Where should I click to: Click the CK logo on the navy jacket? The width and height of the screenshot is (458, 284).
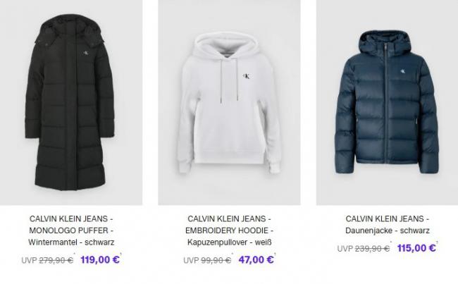tap(403, 71)
